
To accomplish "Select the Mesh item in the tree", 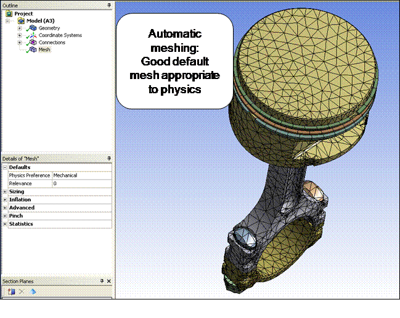I will click(x=44, y=50).
